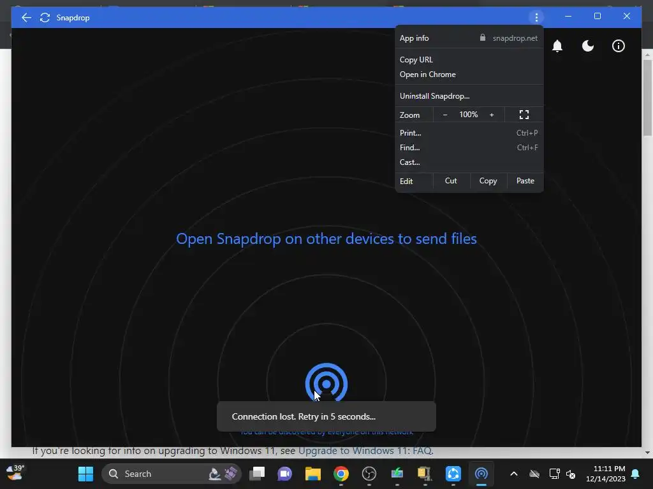Open the Windows Start menu
The height and width of the screenshot is (489, 653).
click(x=85, y=474)
